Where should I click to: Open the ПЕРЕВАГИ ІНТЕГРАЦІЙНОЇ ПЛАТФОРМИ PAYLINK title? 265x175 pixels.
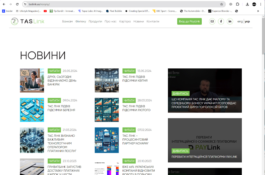[204, 157]
